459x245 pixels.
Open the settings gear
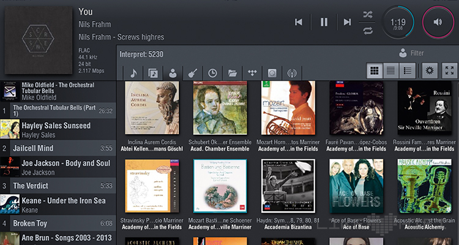pos(430,70)
